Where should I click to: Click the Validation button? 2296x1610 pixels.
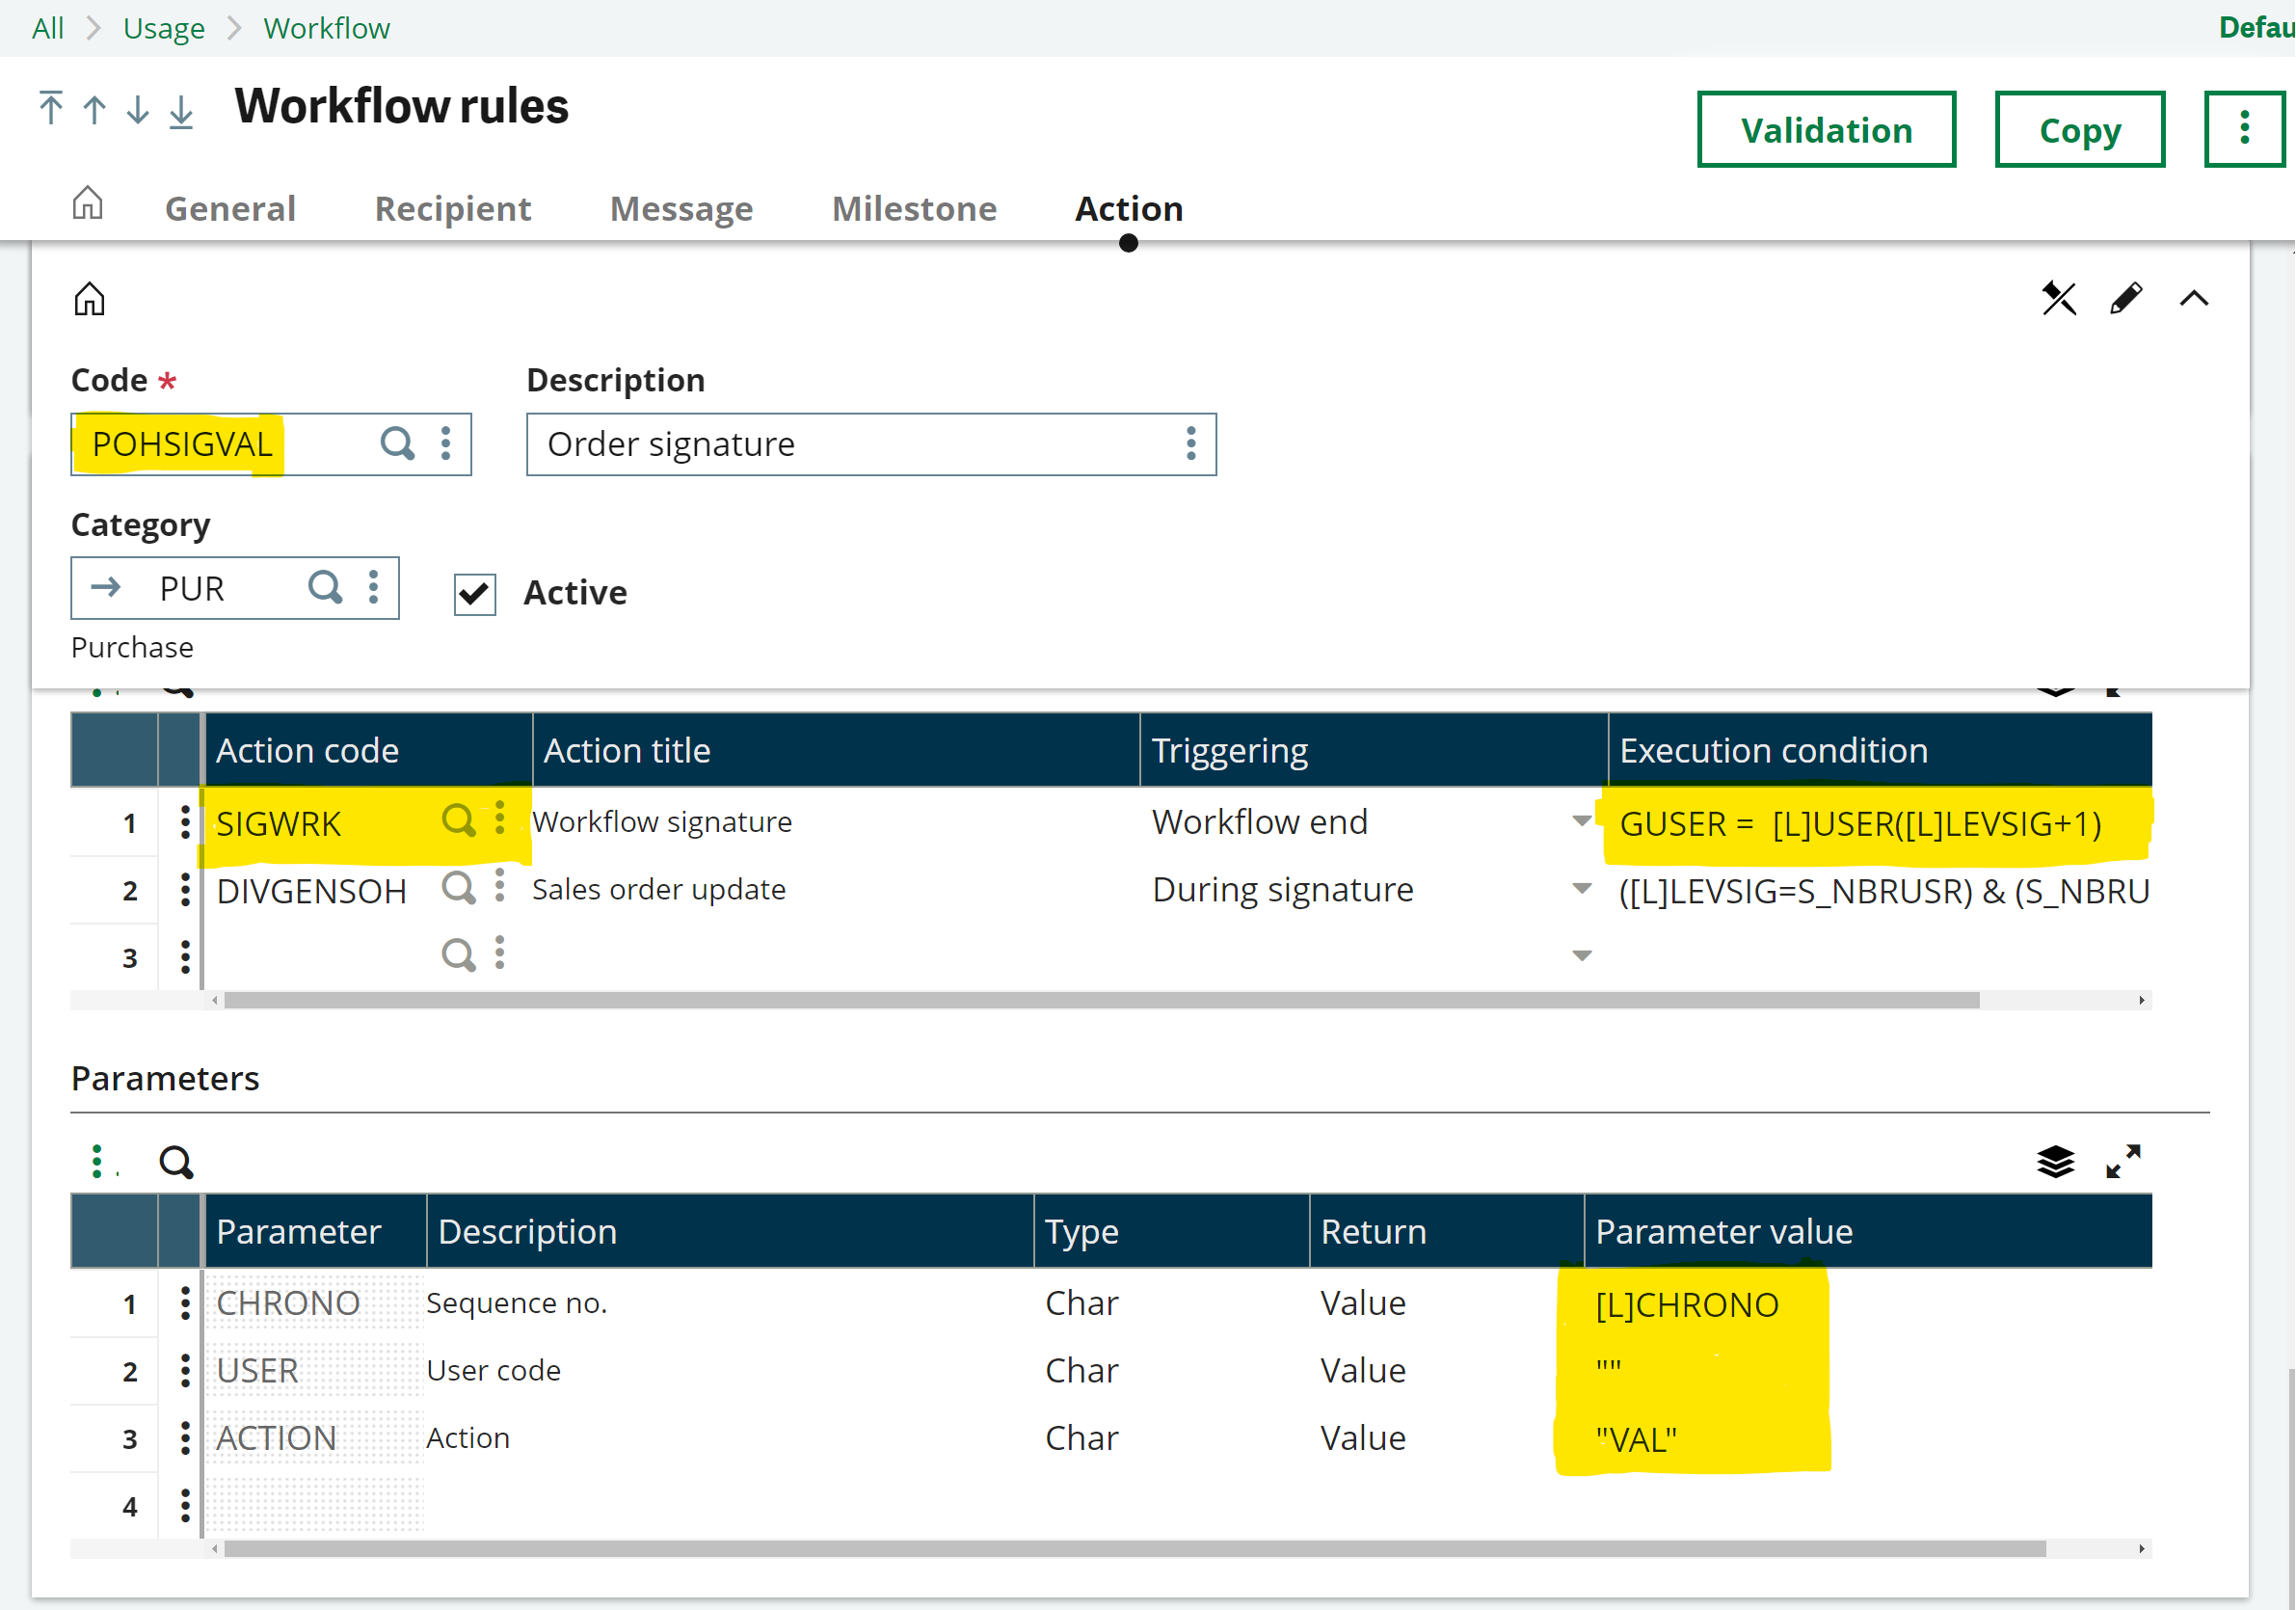(1825, 130)
